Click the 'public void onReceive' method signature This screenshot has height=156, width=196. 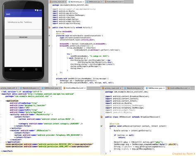click(138, 126)
